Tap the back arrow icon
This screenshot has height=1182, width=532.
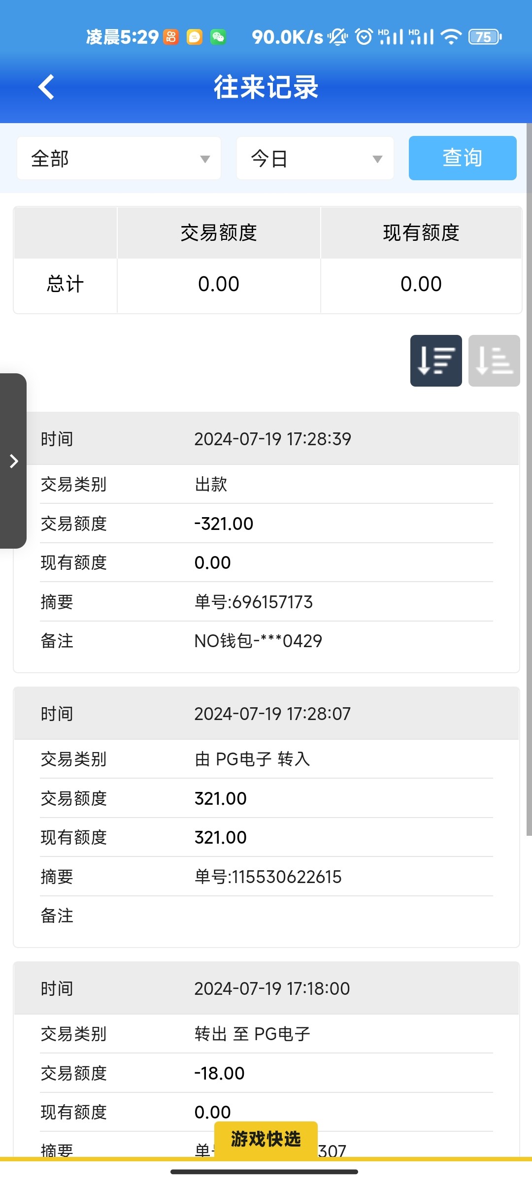pyautogui.click(x=46, y=87)
